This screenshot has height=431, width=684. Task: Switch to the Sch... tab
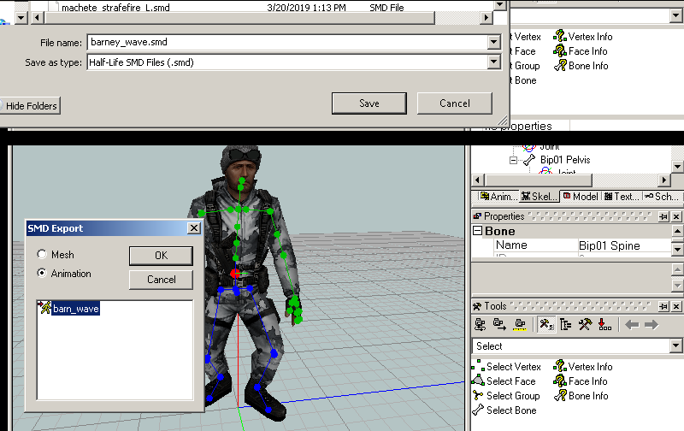click(x=662, y=197)
